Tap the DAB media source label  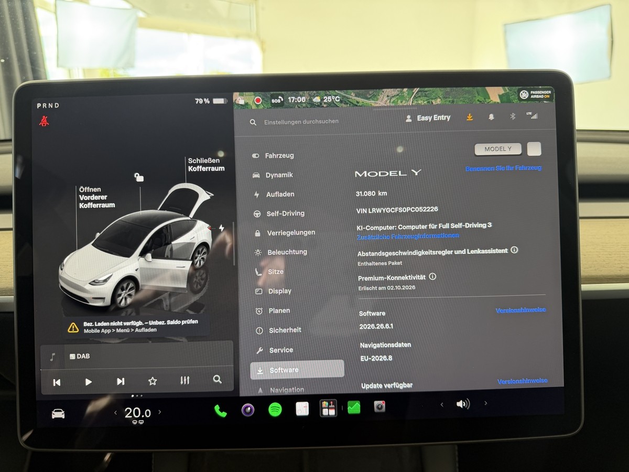[x=79, y=356]
